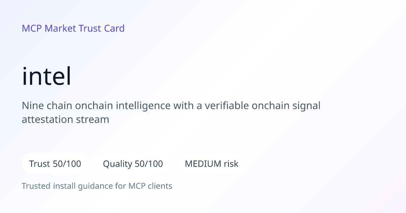The width and height of the screenshot is (406, 213).
Task: Click the word 'MCP' in the header
Action: 32,28
